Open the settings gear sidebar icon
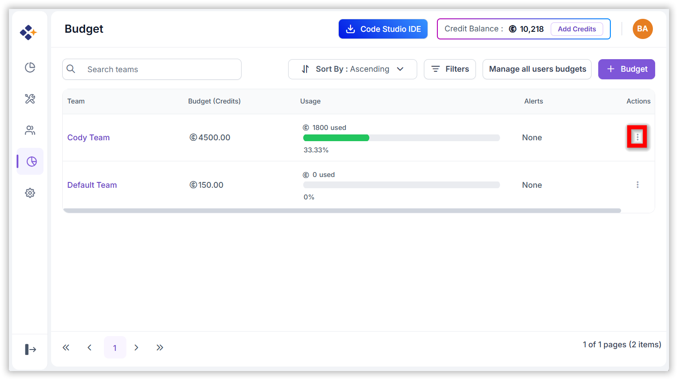Viewport: 678px width, 380px height. click(30, 193)
